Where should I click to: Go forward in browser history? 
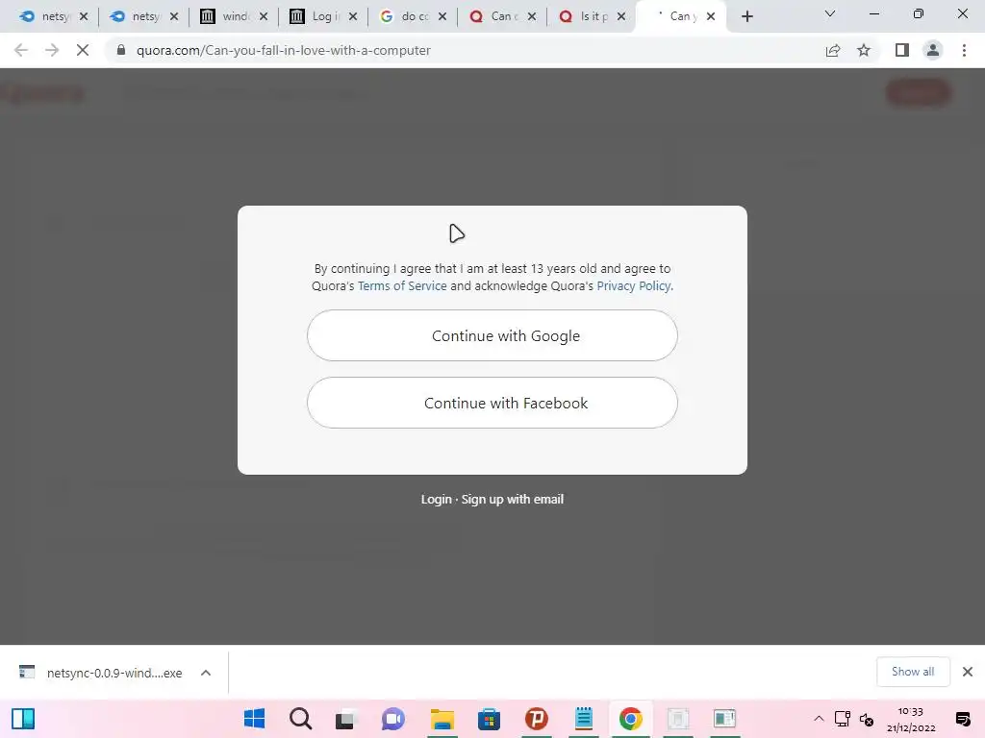(x=52, y=50)
